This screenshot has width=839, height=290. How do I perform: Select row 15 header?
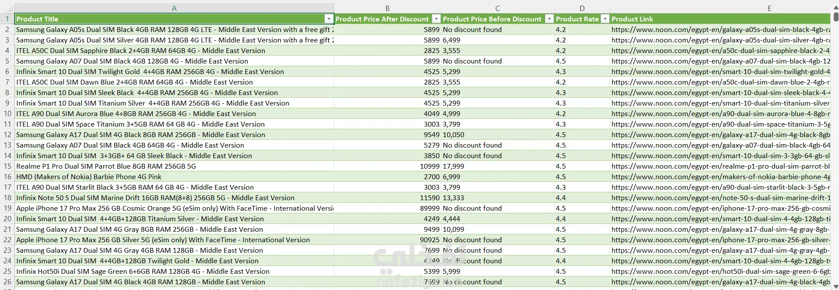[7, 166]
